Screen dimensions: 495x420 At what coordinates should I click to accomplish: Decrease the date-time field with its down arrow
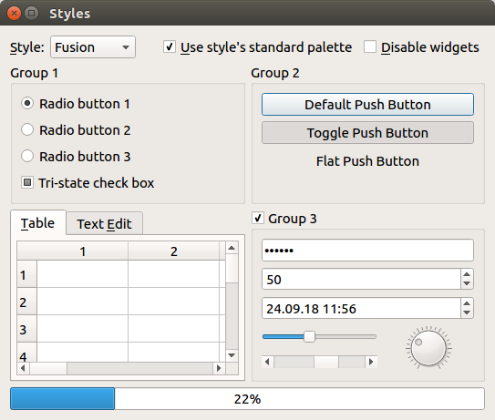click(467, 312)
